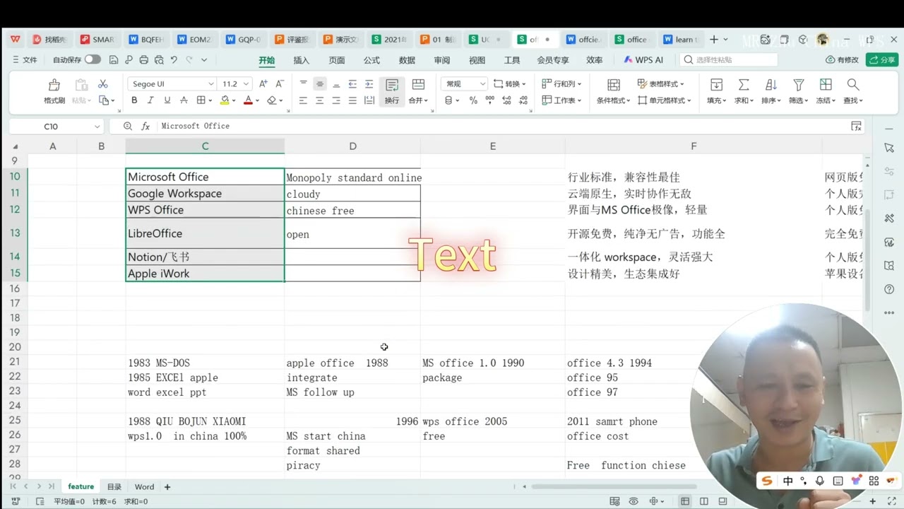Open the Sort (排序) dropdown
This screenshot has width=904, height=509.
tap(771, 100)
